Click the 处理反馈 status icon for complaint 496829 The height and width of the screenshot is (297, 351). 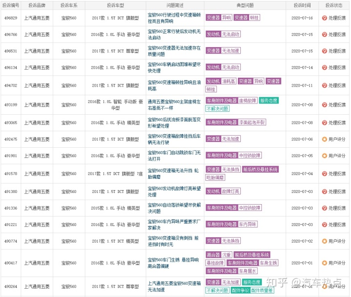324,18
